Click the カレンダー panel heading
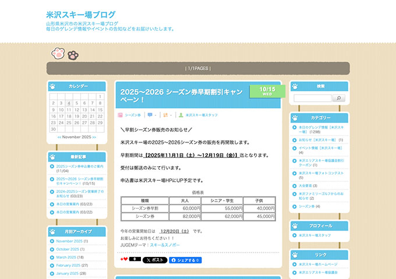The height and width of the screenshot is (279, 396). [78, 86]
